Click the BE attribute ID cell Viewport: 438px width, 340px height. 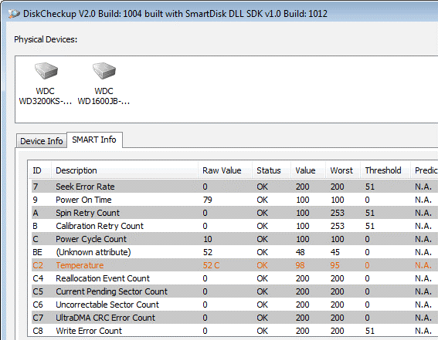pyautogui.click(x=37, y=252)
